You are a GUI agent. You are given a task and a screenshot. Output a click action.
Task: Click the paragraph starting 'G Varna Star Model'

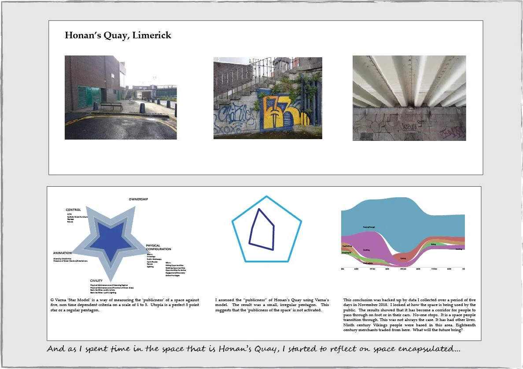pos(125,305)
